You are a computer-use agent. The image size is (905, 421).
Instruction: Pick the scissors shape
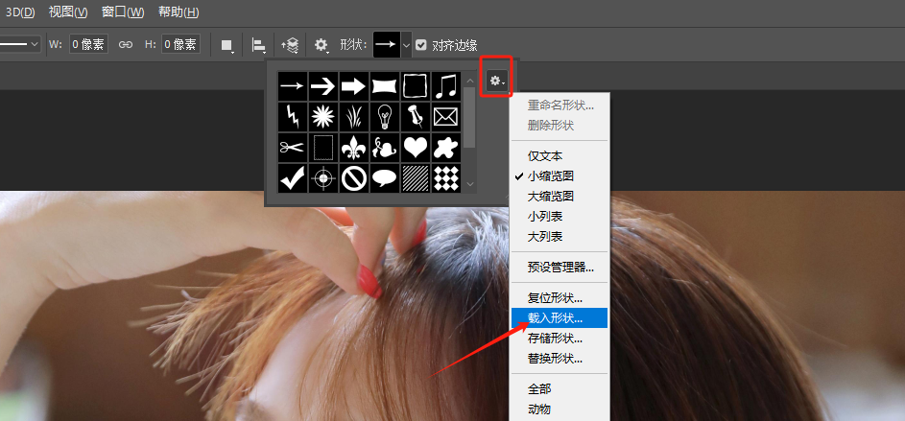click(292, 148)
